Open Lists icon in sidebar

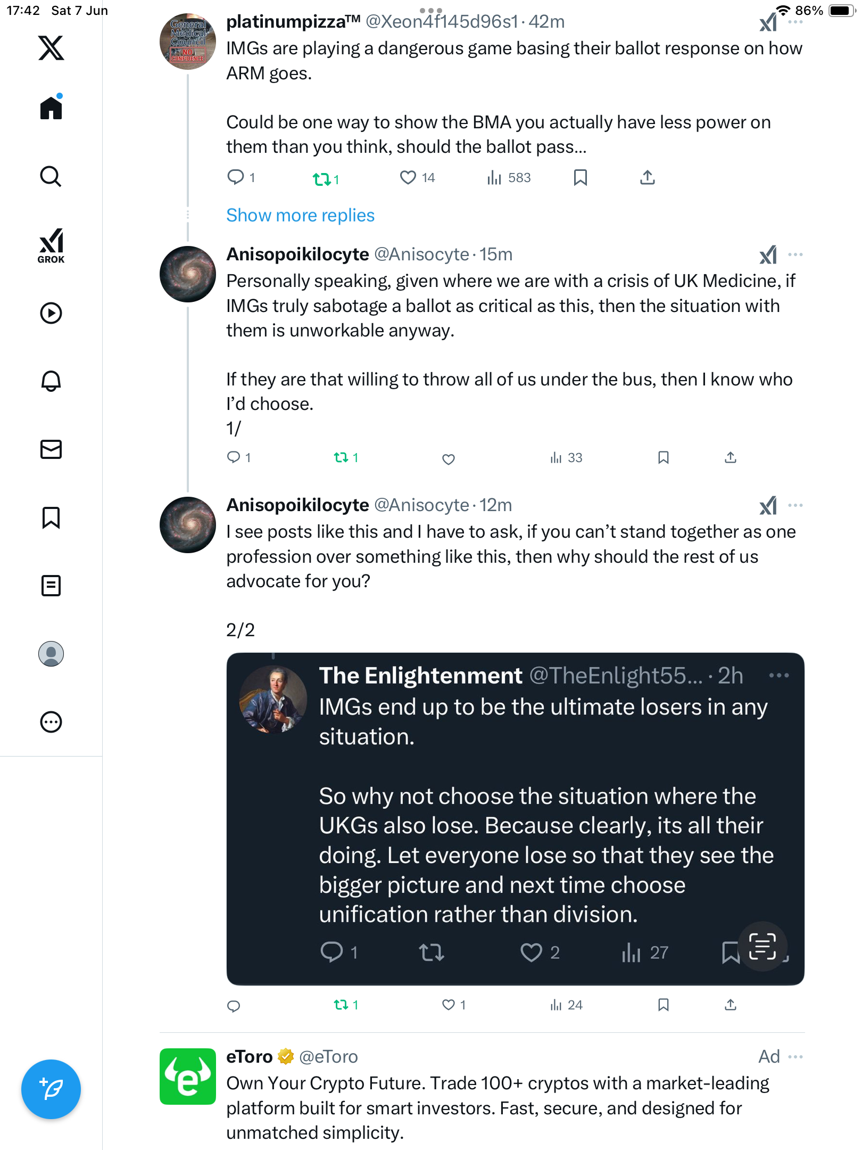point(51,586)
